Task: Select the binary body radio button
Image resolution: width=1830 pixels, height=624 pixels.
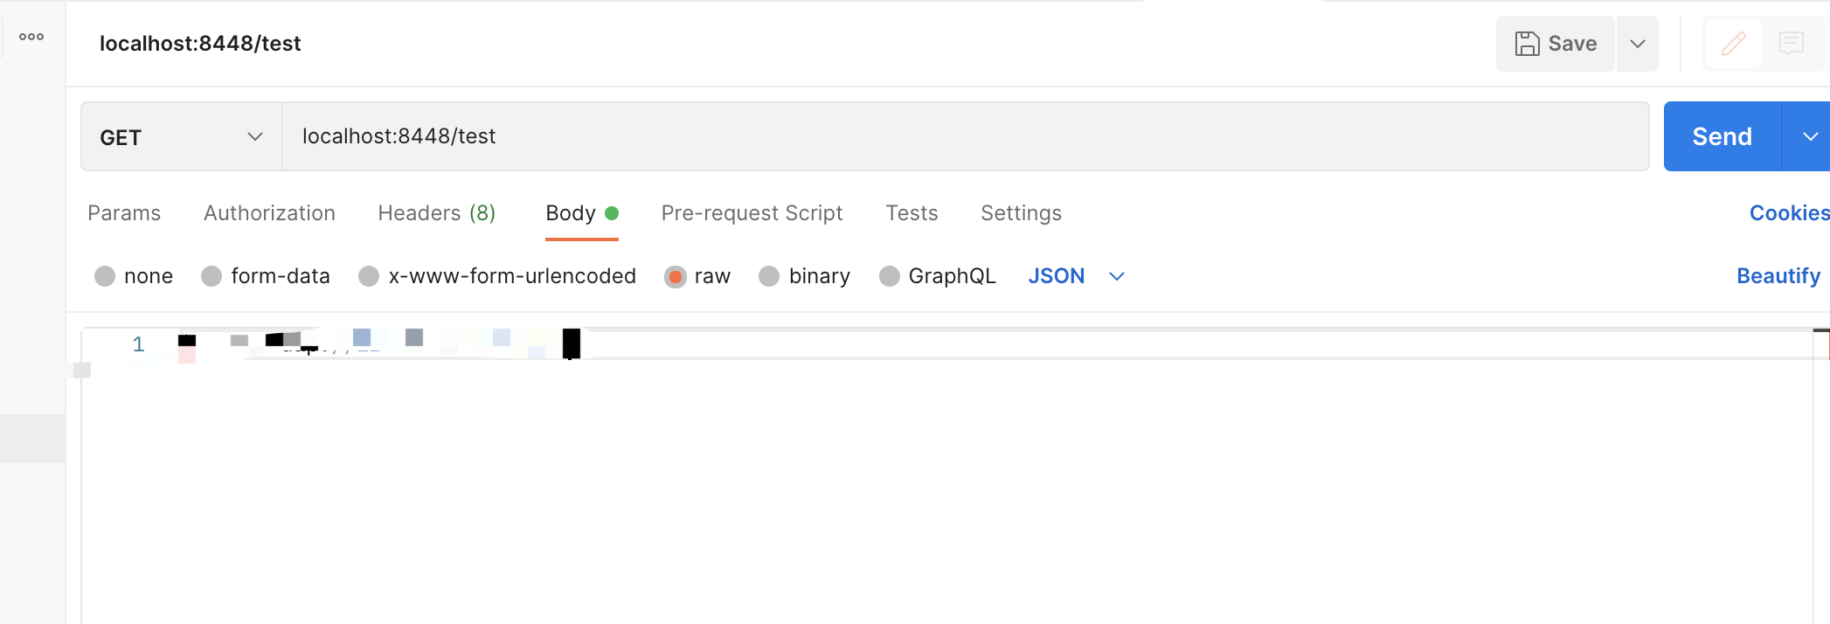Action: tap(769, 276)
